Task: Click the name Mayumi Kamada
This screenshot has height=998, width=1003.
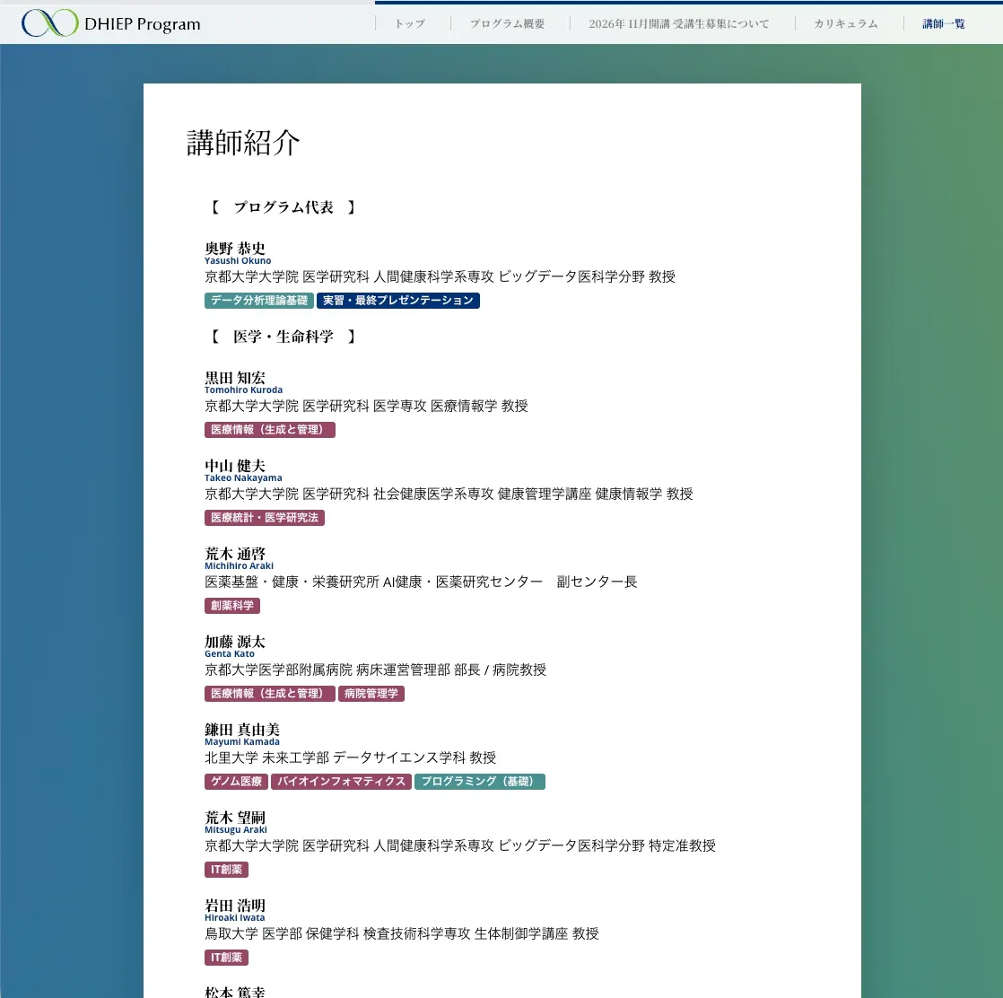Action: [242, 742]
